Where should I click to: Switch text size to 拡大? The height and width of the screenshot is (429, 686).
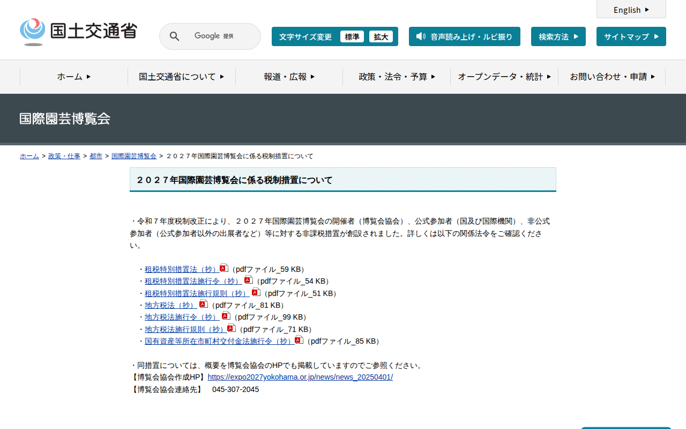pyautogui.click(x=381, y=36)
